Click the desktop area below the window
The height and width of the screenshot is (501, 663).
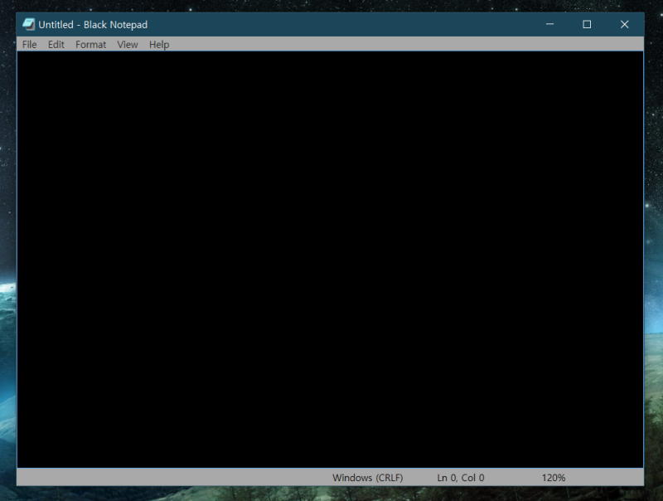pos(331,496)
